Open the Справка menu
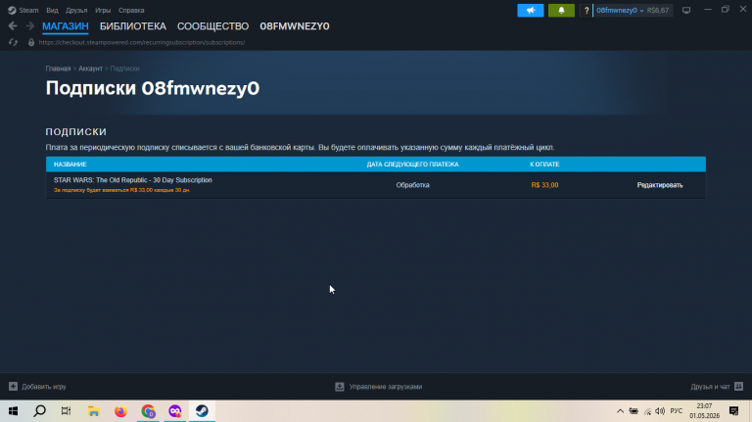 pyautogui.click(x=131, y=10)
